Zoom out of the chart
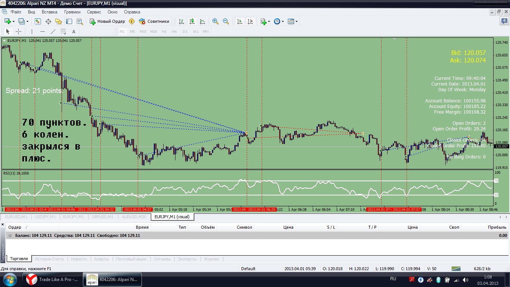The width and height of the screenshot is (510, 287). [x=226, y=21]
